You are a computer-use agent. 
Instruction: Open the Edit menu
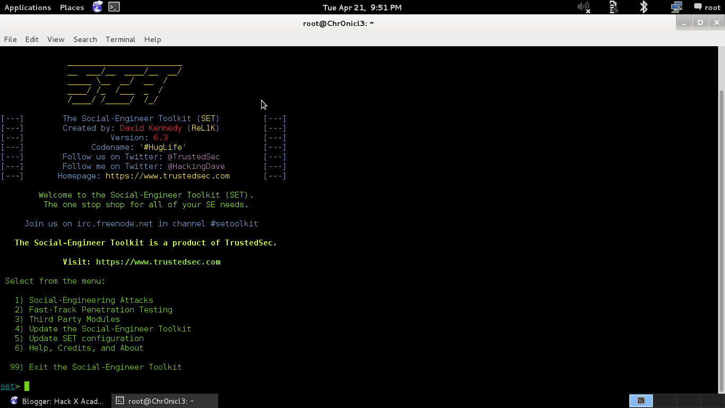(32, 39)
